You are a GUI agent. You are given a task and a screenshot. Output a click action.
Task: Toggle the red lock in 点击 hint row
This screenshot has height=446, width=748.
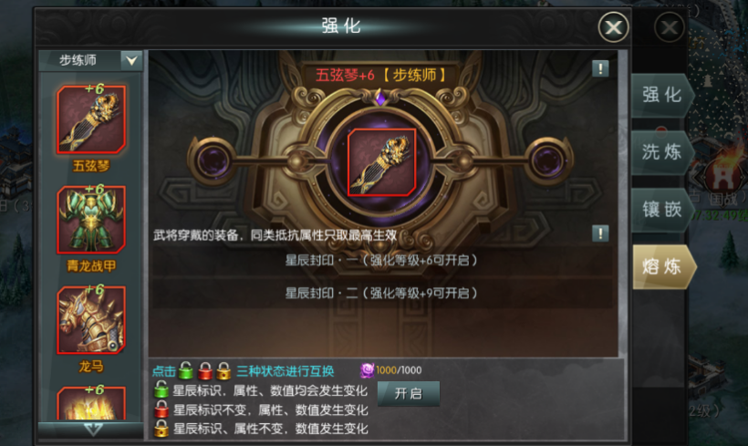tap(205, 370)
